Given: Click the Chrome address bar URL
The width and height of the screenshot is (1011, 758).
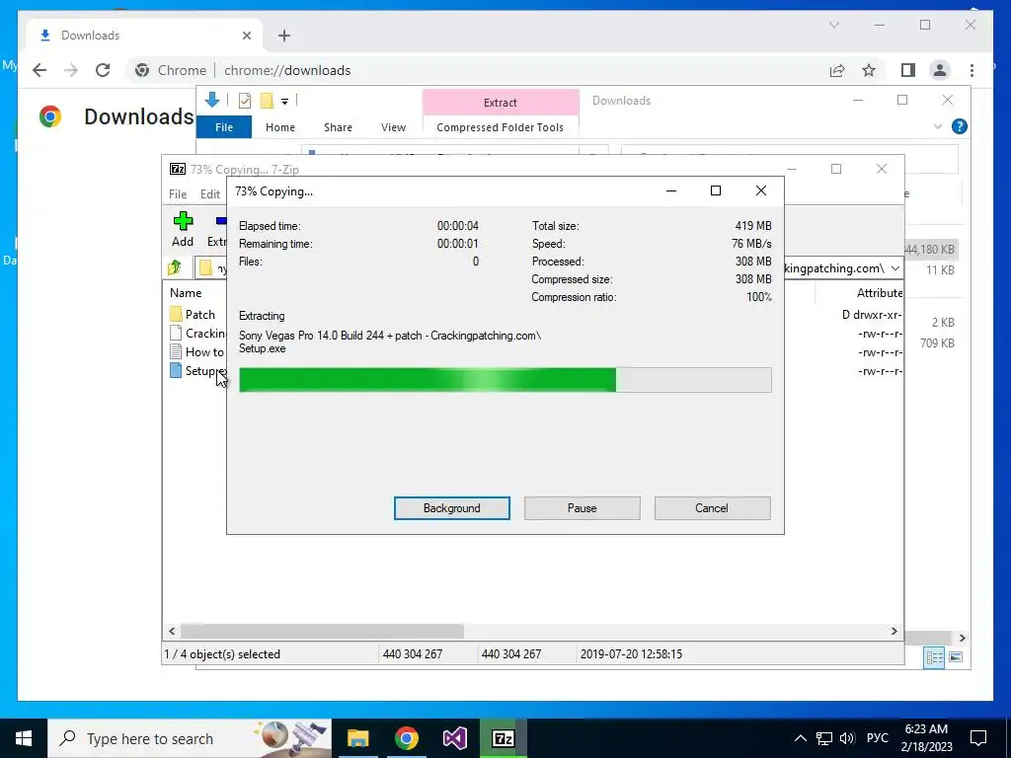Looking at the screenshot, I should [x=287, y=70].
